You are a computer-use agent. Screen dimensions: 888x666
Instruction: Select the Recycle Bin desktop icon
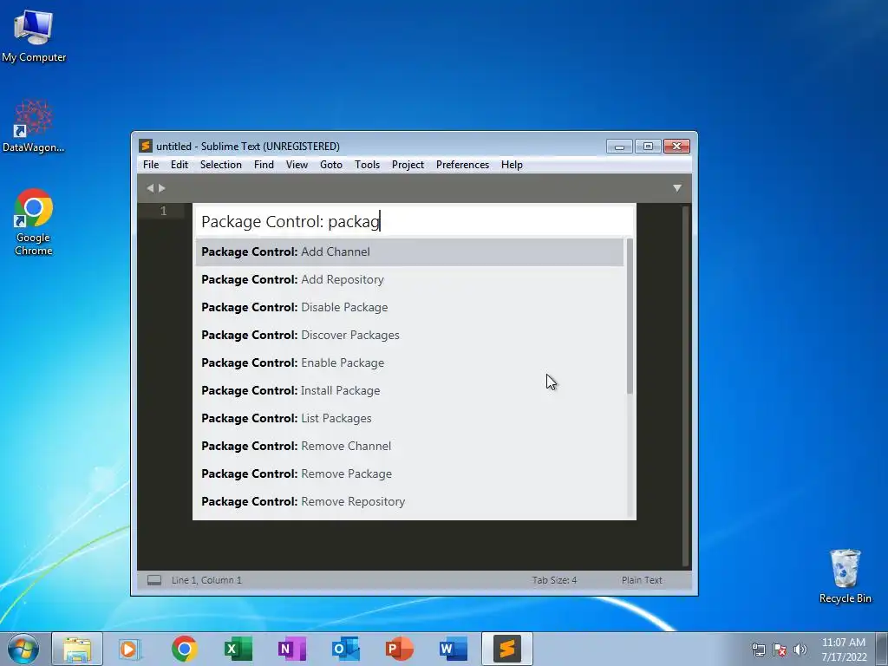pyautogui.click(x=845, y=576)
